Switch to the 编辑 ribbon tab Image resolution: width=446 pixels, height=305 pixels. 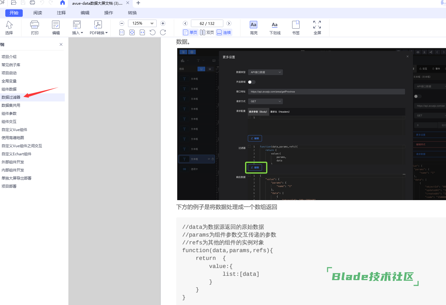85,13
